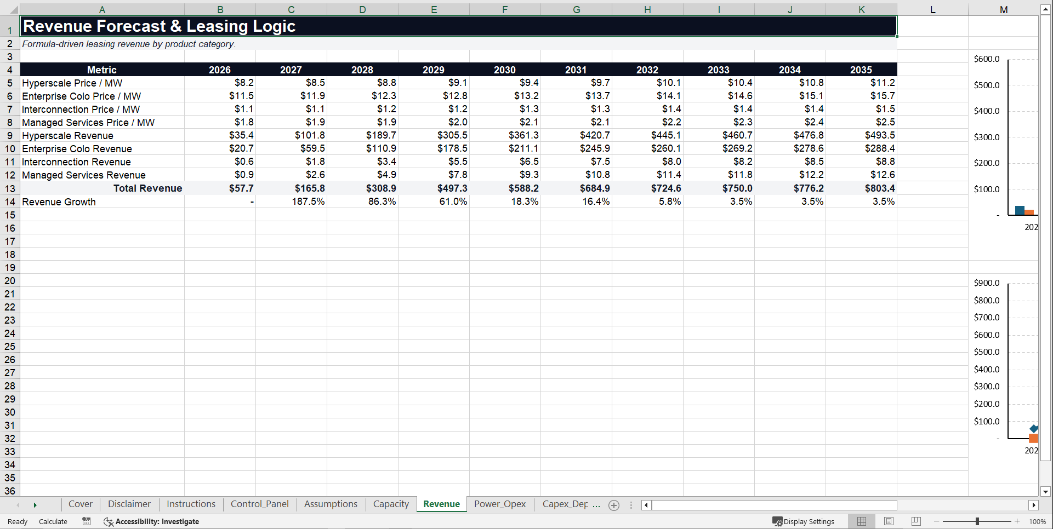This screenshot has width=1053, height=529.
Task: Open Accessibility: Investigate checker
Action: coord(151,521)
